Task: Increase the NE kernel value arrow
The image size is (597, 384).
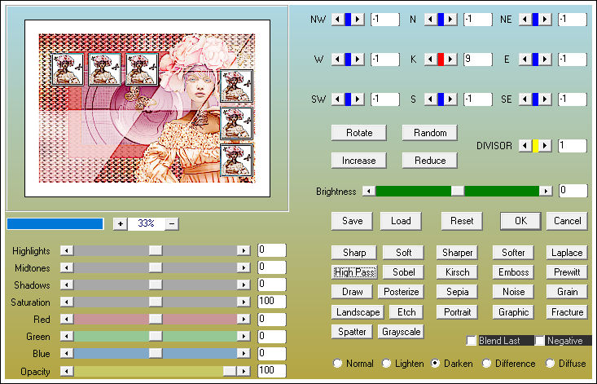Action: pos(545,19)
